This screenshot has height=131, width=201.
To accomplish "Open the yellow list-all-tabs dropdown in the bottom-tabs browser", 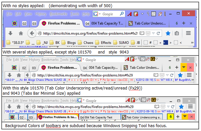I will click(x=185, y=116).
